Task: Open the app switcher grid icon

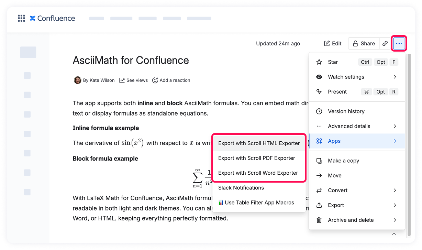Action: (x=21, y=18)
